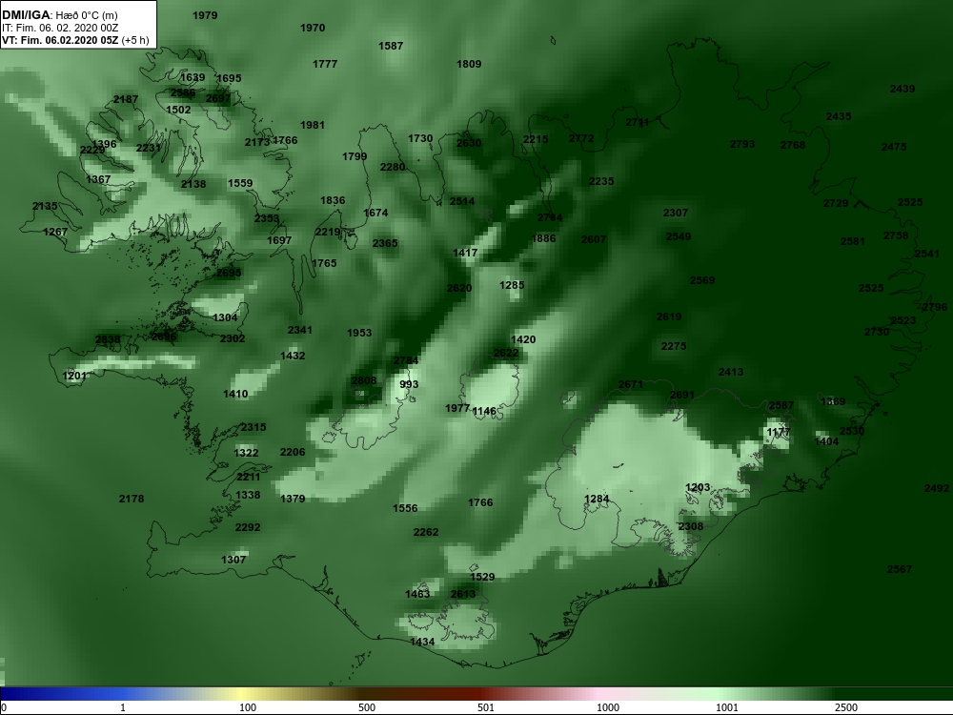Click the 2307 height value
Viewport: 953px width, 715px height.
pyautogui.click(x=676, y=213)
